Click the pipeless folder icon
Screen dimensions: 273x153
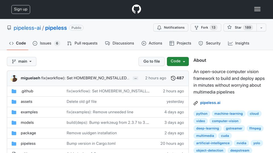click(x=14, y=144)
